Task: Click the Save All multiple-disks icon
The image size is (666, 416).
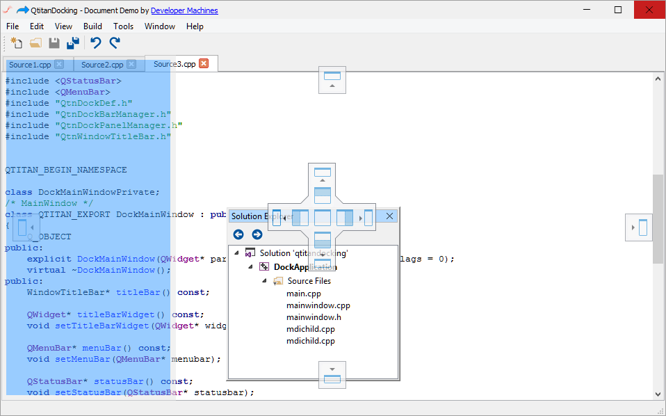Action: [73, 43]
